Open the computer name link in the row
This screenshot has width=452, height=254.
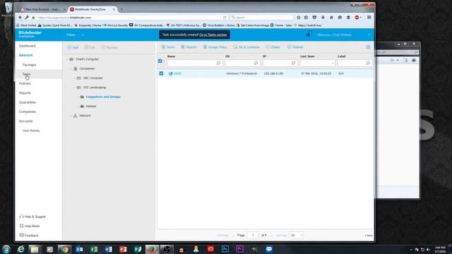(177, 73)
